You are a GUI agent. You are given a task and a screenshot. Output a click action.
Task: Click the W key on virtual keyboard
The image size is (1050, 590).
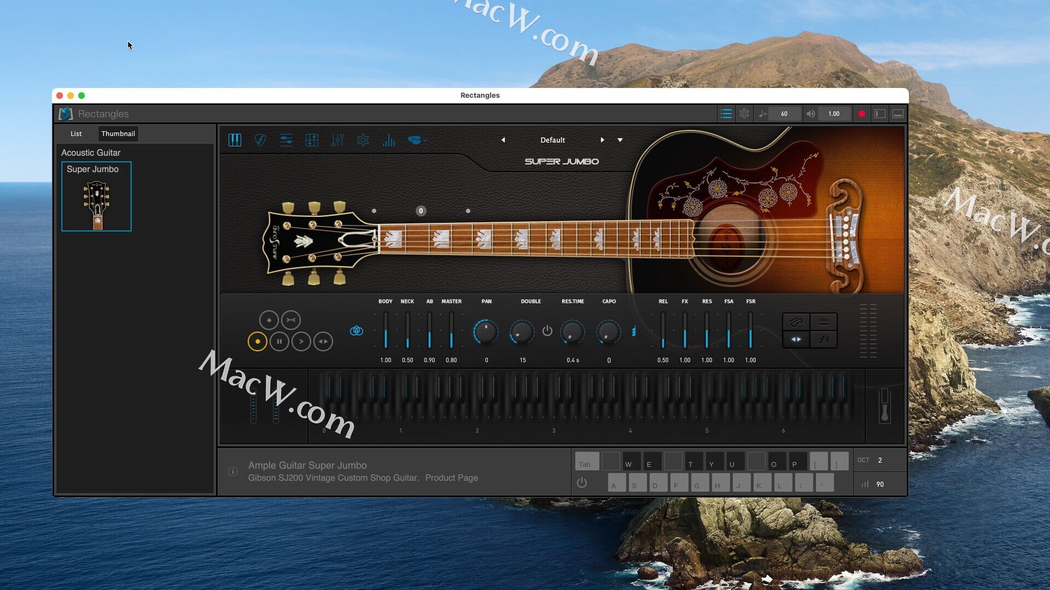point(632,461)
